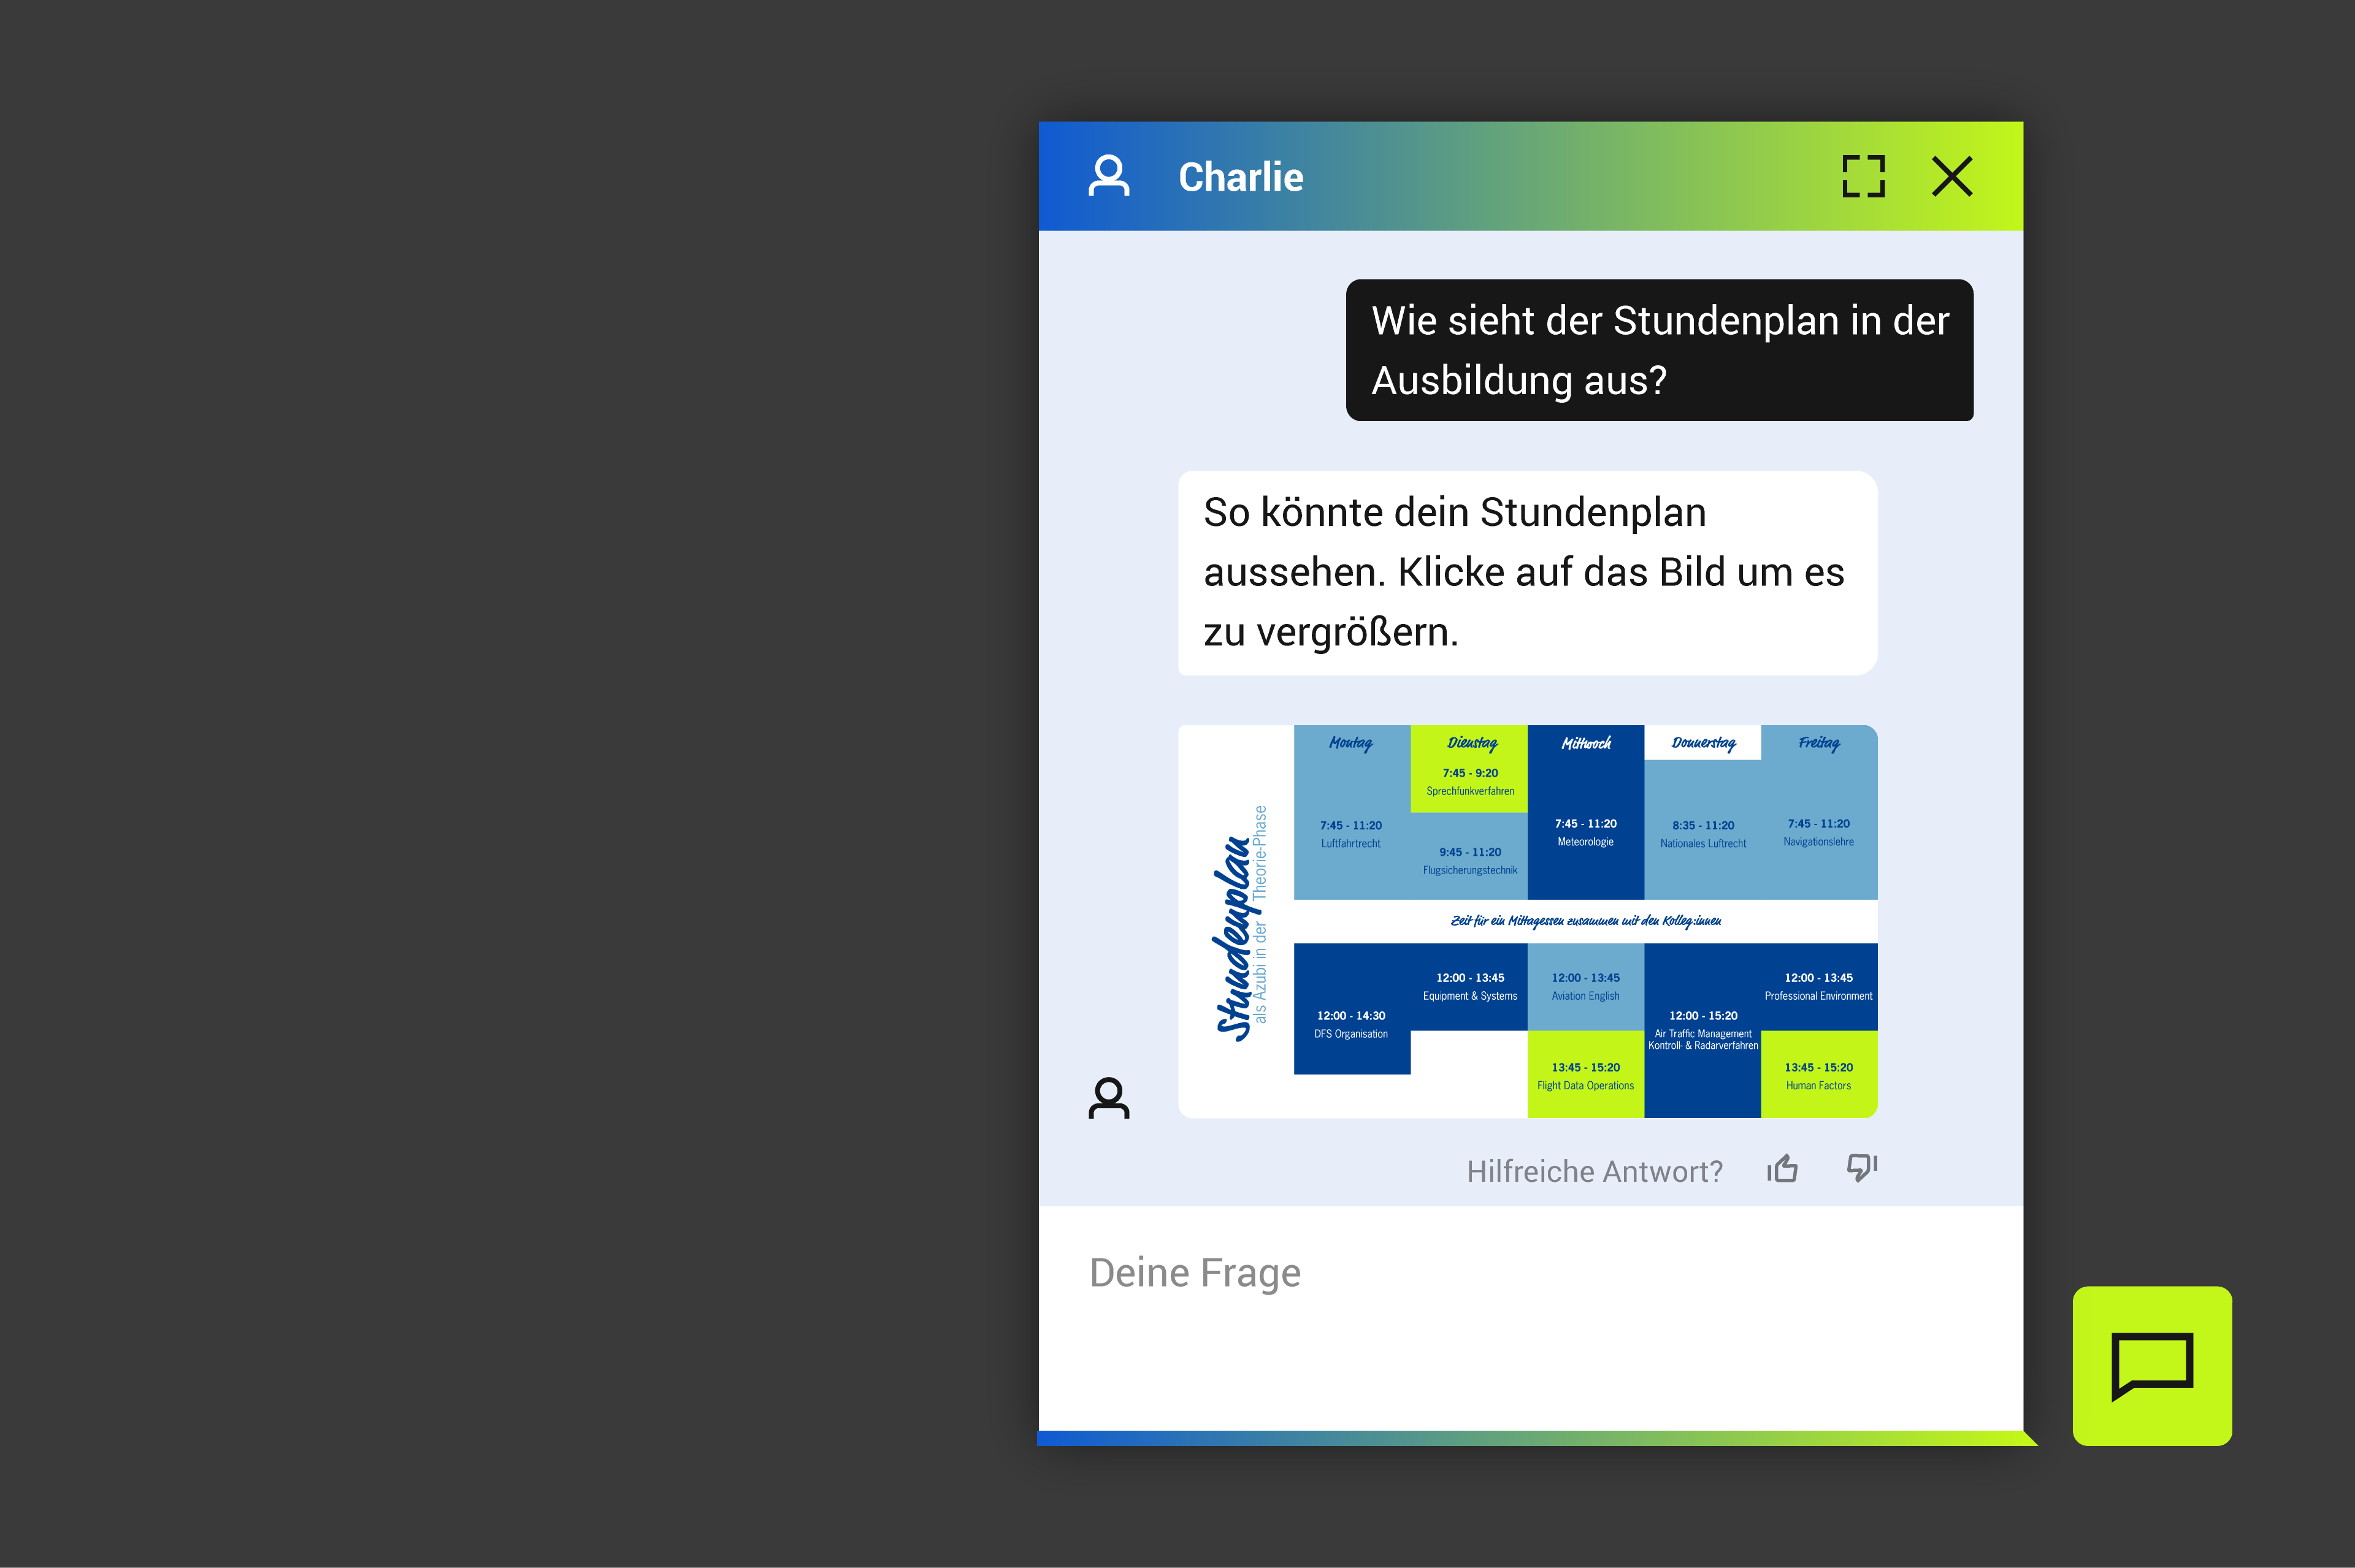Click the Flight Data Operations block
Viewport: 2355px width, 1568px height.
[x=1586, y=1076]
